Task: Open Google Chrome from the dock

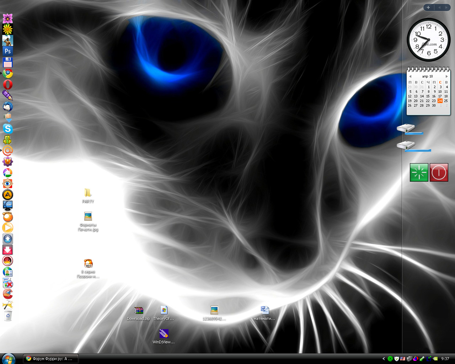Action: pyautogui.click(x=7, y=74)
